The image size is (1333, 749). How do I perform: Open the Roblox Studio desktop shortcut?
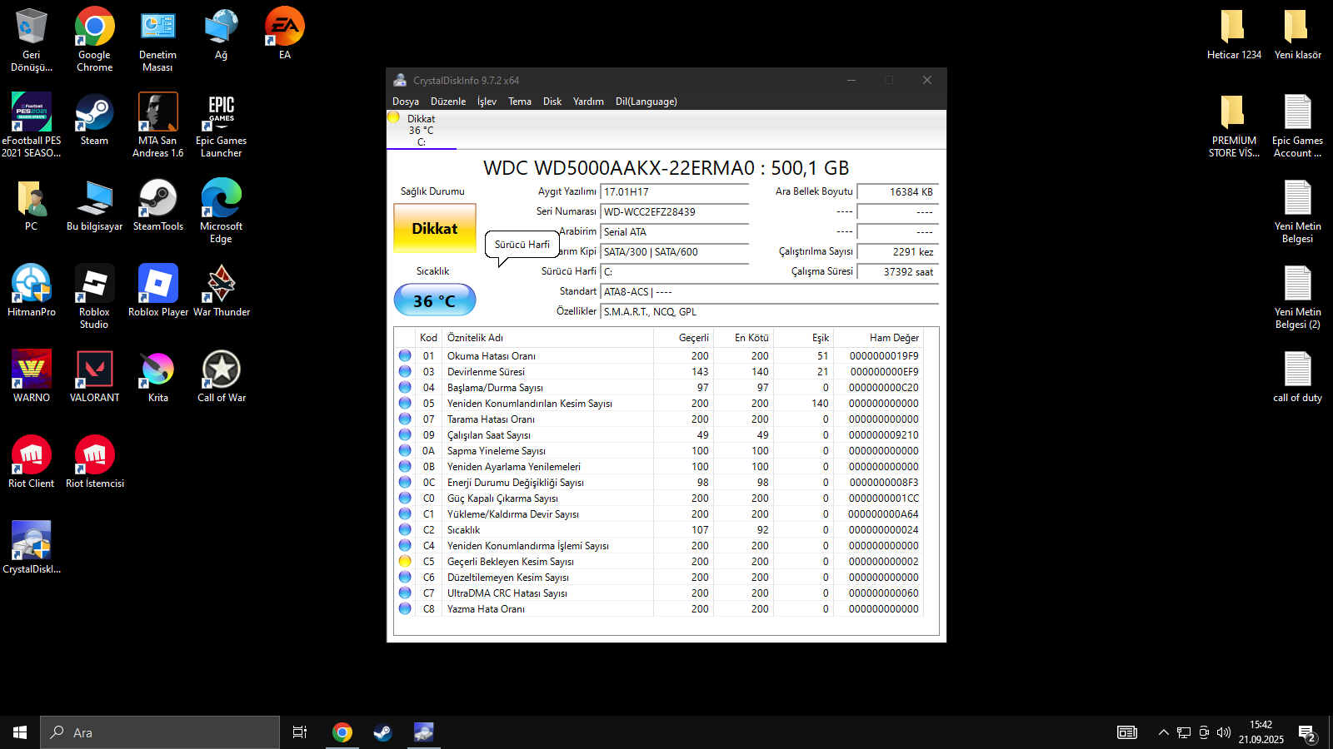click(x=95, y=296)
